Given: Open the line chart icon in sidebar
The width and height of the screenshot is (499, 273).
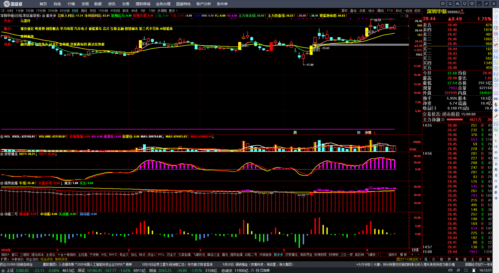Looking at the screenshot, I should point(496,40).
